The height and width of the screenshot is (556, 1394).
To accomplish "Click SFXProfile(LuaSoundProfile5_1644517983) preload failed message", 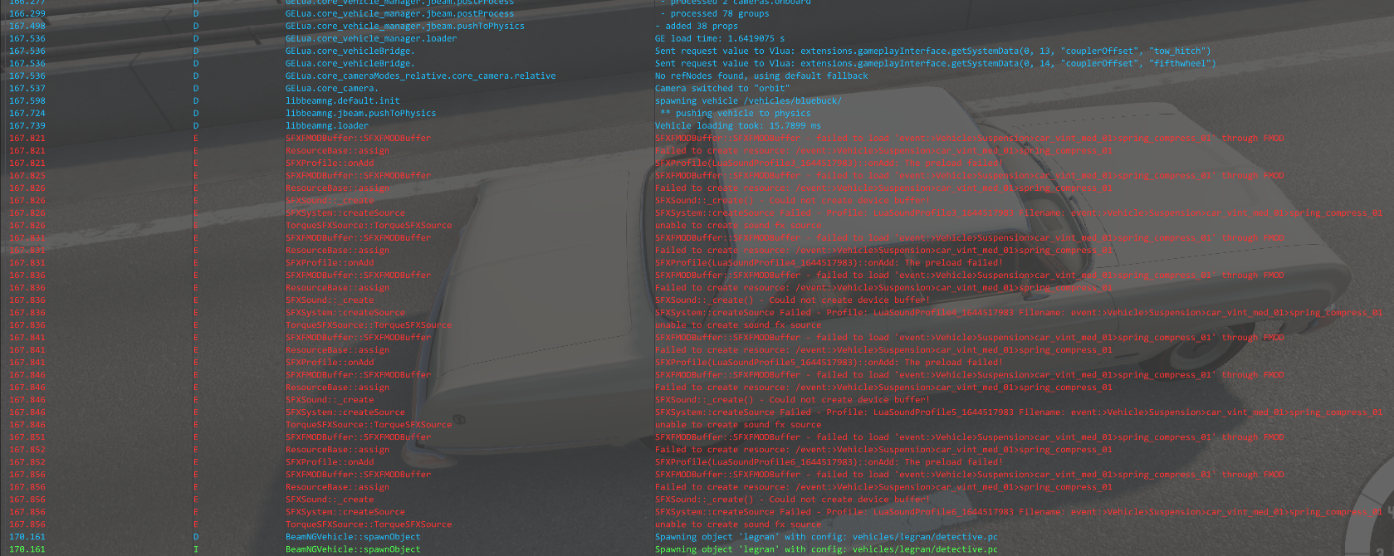I will (829, 362).
